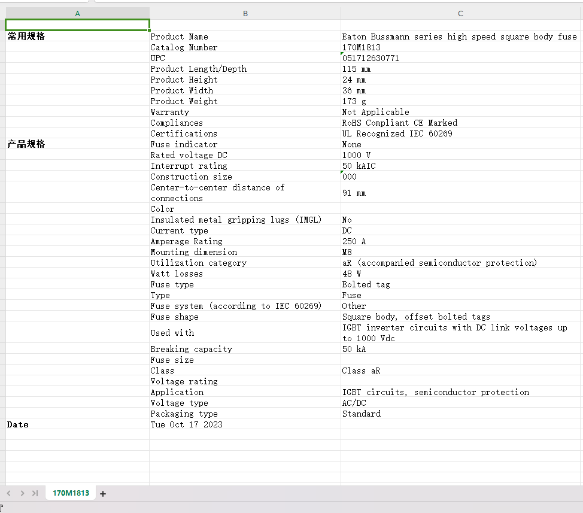Open the 170M1813 sheet tab
This screenshot has height=513, width=583.
tap(71, 493)
